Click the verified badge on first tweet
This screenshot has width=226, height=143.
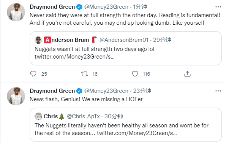click(x=79, y=7)
